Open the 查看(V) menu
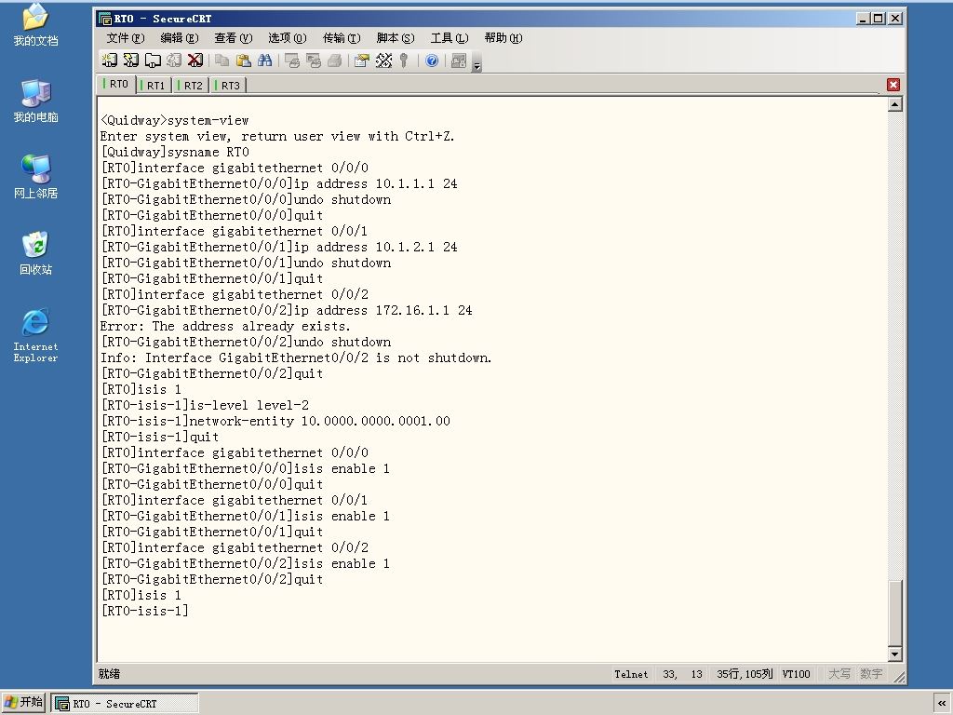Screen dimensions: 953x715 click(234, 37)
